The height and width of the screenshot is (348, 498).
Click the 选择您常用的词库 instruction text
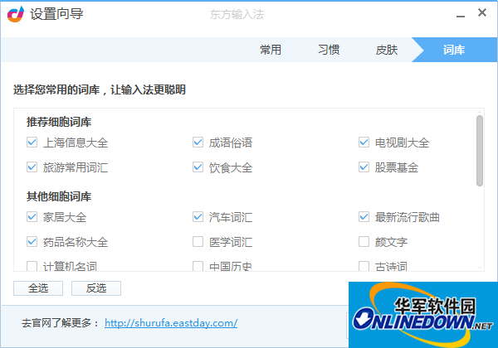click(x=99, y=89)
